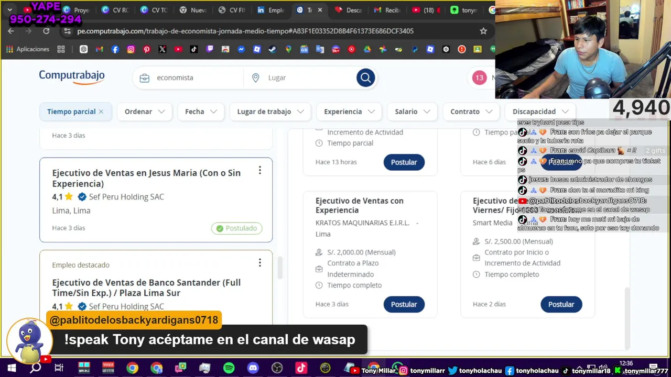The width and height of the screenshot is (671, 377).
Task: Bookmark this page with the star icon
Action: pos(483,31)
